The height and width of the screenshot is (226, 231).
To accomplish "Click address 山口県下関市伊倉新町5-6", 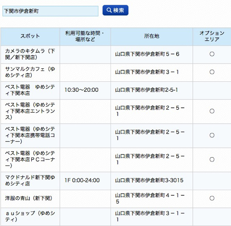I will [147, 54].
